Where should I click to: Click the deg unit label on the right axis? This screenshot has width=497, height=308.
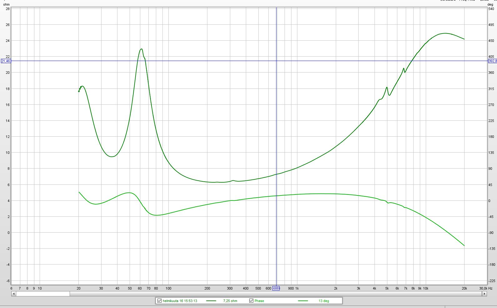coord(490,5)
